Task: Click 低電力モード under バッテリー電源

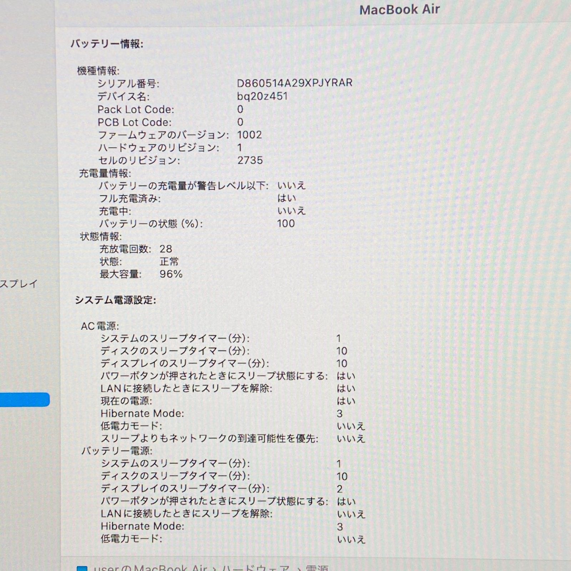Action: click(131, 539)
